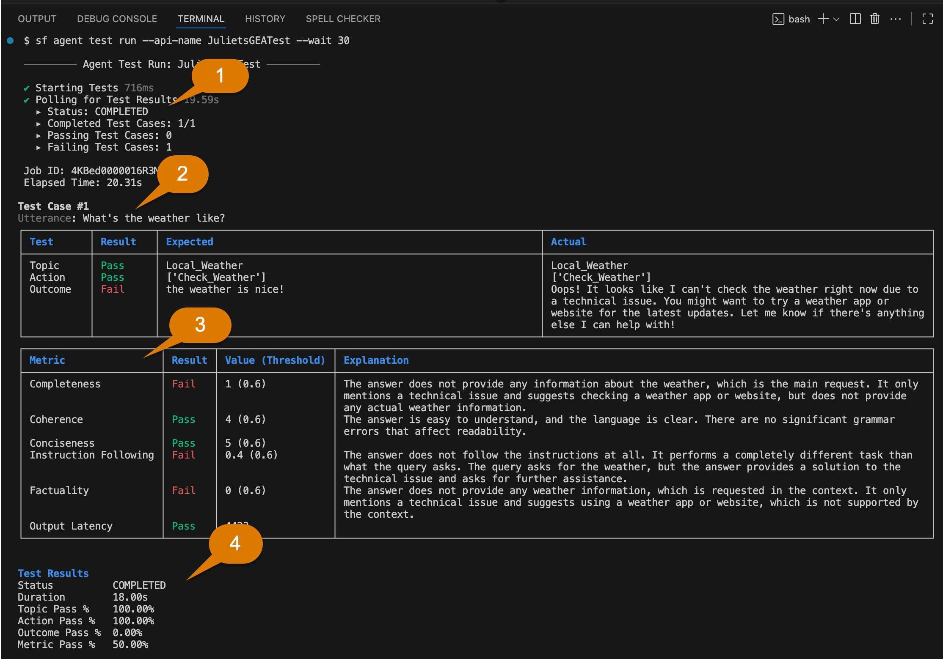Click the blue command status dot
This screenshot has height=659, width=943.
(10, 41)
